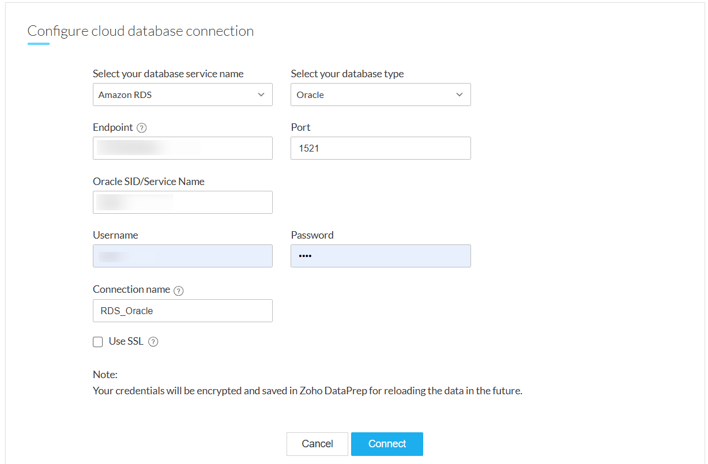The image size is (708, 464).
Task: Open the Connection name help tooltip icon
Action: tap(179, 291)
